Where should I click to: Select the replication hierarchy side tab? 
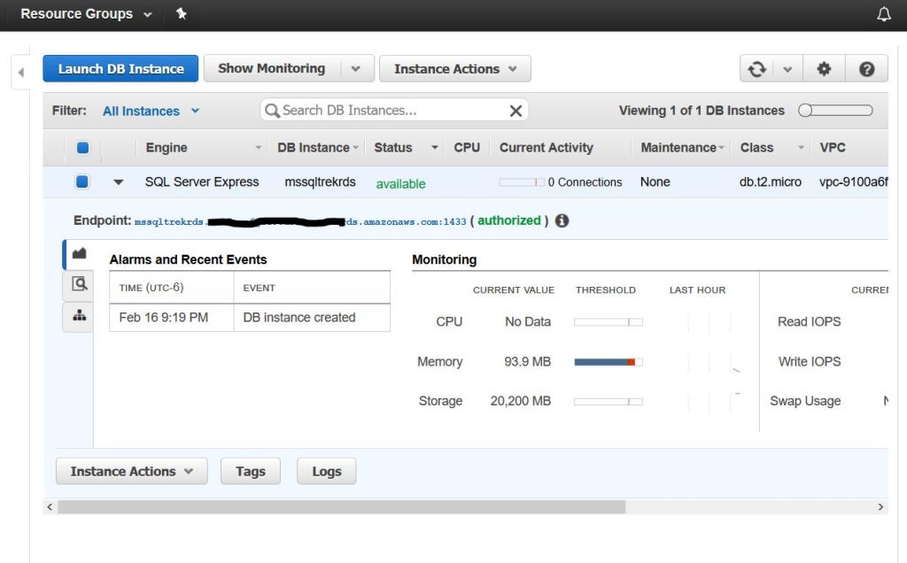(79, 316)
